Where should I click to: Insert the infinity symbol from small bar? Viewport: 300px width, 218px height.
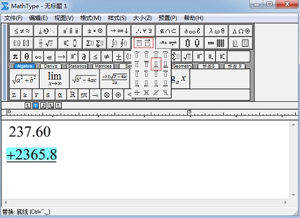coord(38,57)
